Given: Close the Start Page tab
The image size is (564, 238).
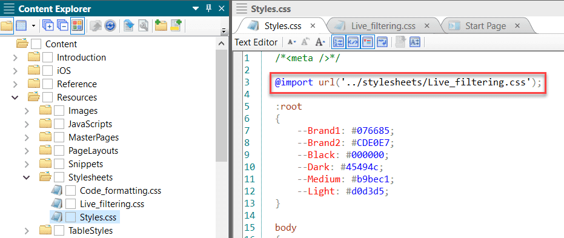Looking at the screenshot, I should coord(517,25).
